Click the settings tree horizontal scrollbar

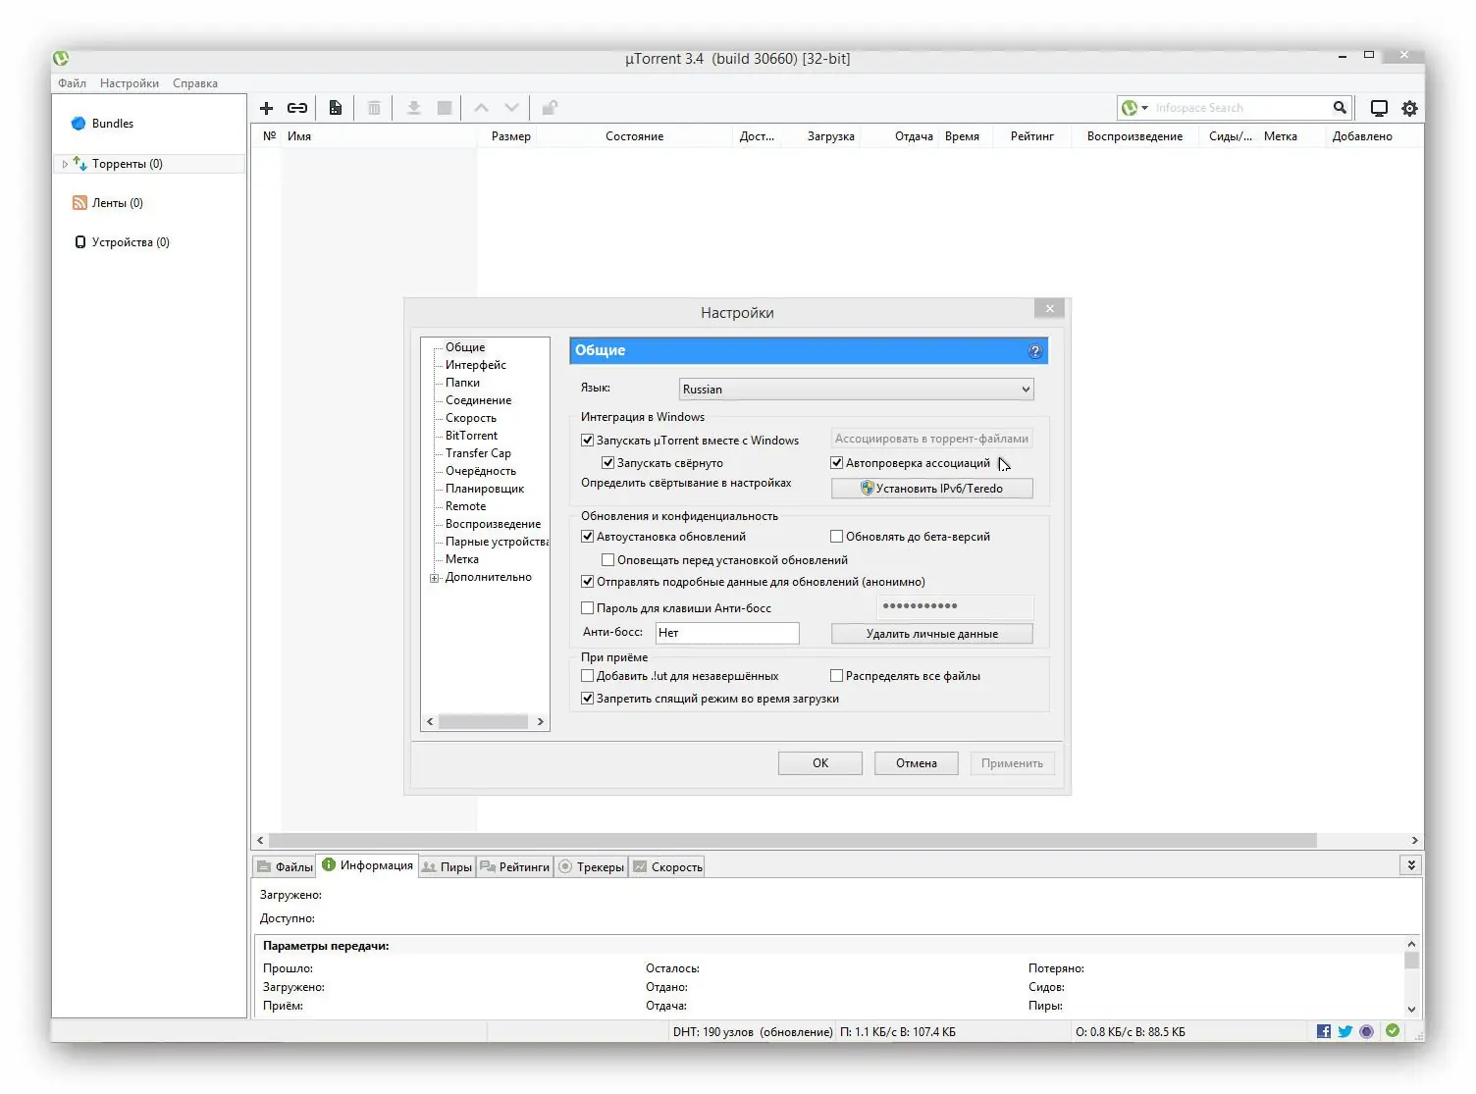(x=485, y=722)
